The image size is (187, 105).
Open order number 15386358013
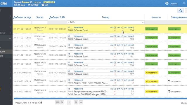click(40, 28)
